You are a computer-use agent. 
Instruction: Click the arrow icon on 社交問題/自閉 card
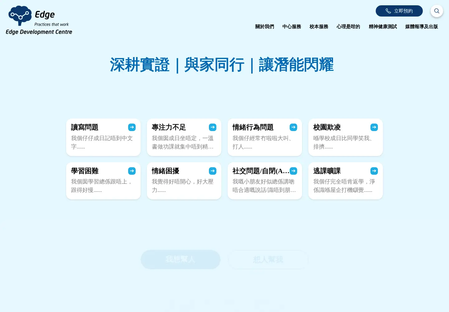pos(293,171)
